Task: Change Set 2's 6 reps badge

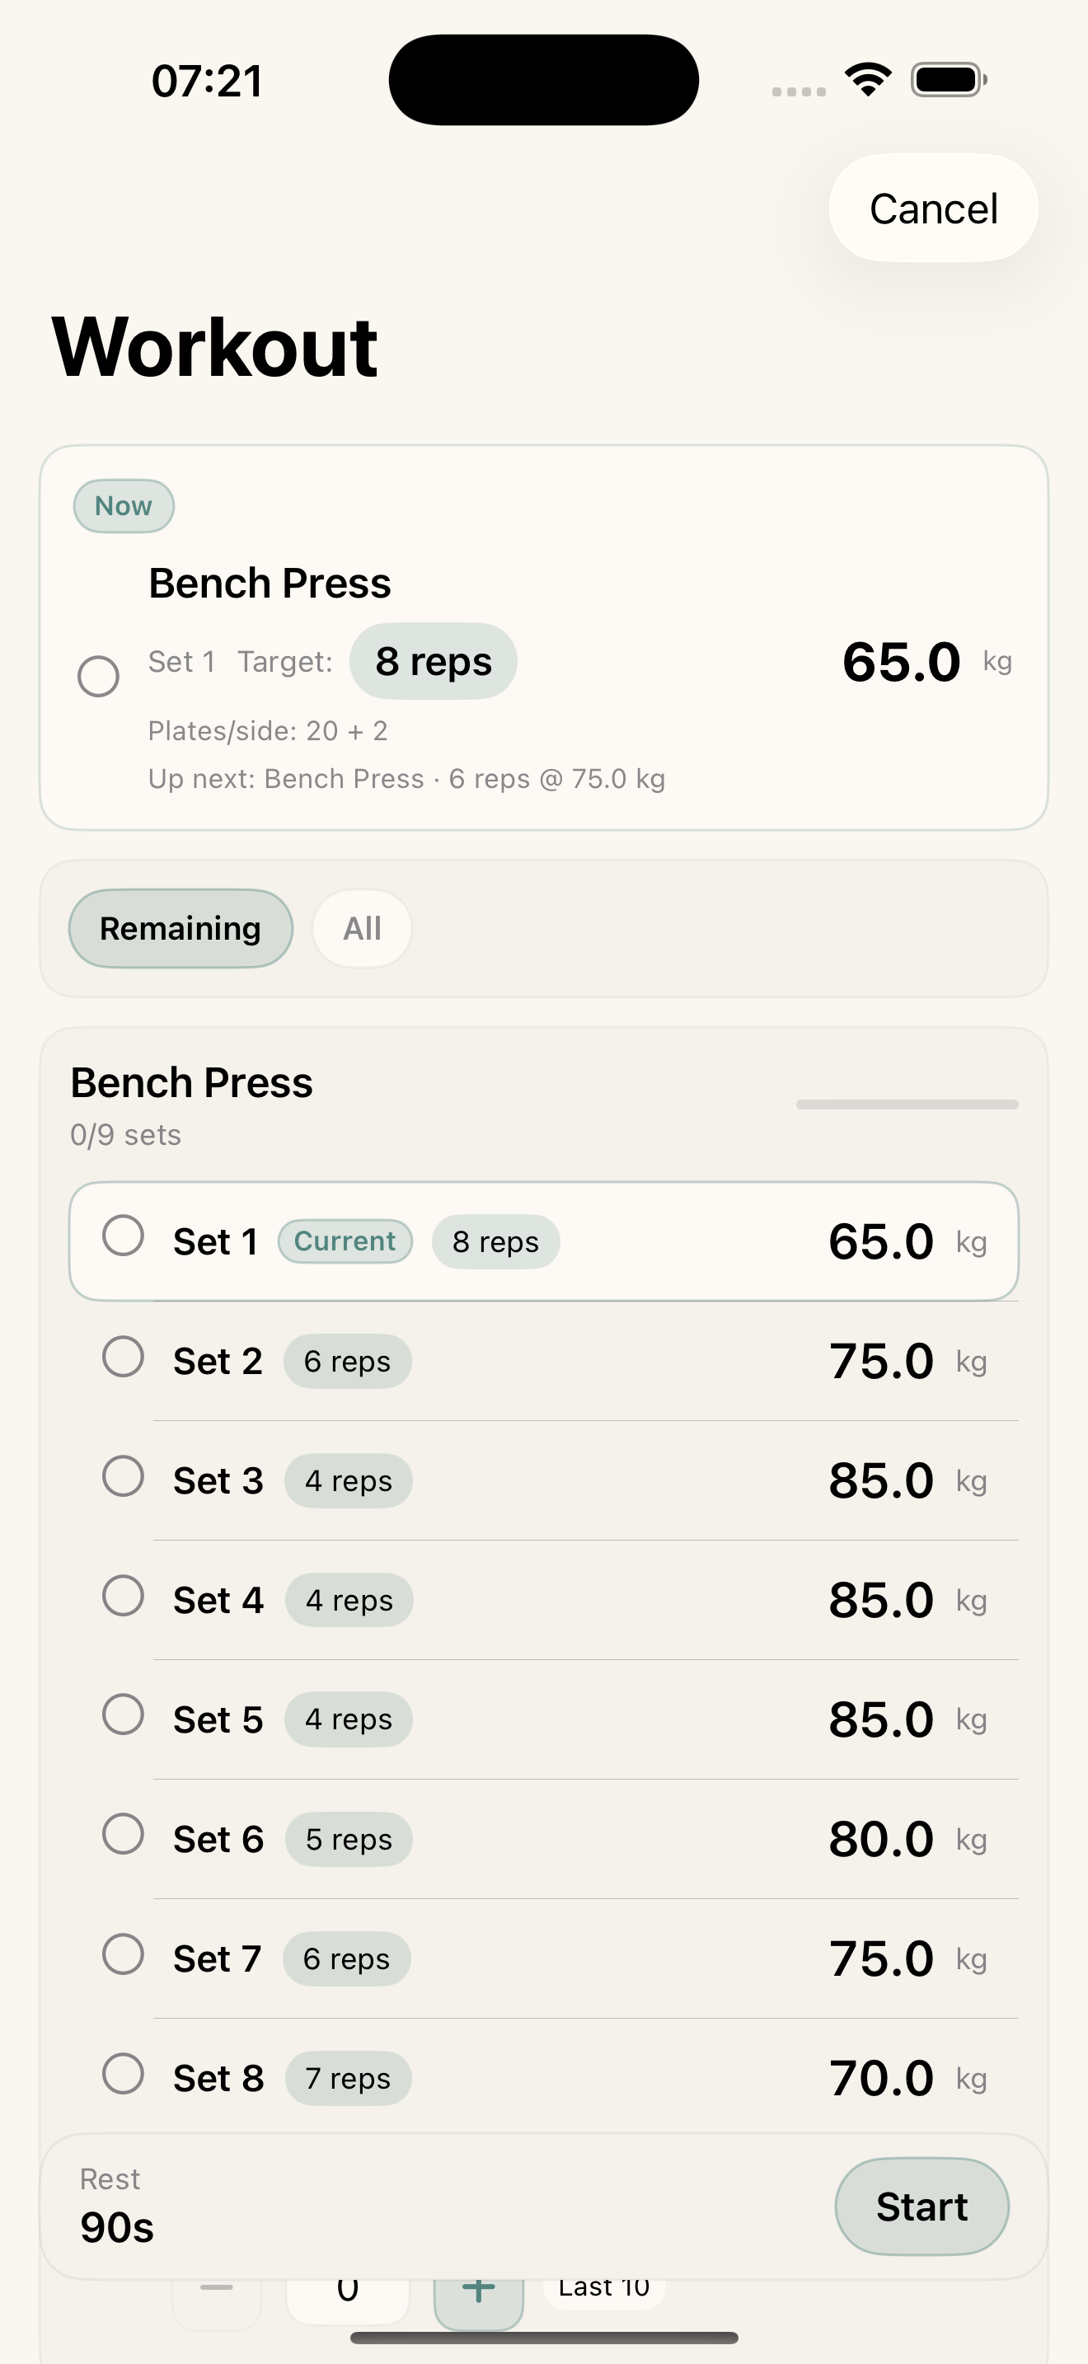Action: tap(348, 1361)
